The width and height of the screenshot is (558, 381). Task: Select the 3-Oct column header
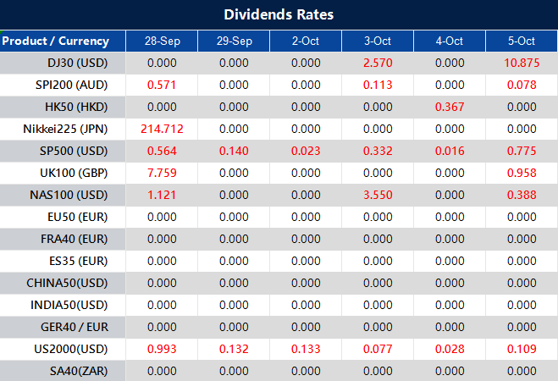click(x=378, y=41)
